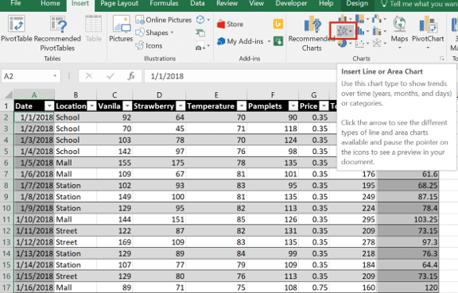The height and width of the screenshot is (293, 458).
Task: Open the Location column filter dropdown
Action: pos(91,106)
